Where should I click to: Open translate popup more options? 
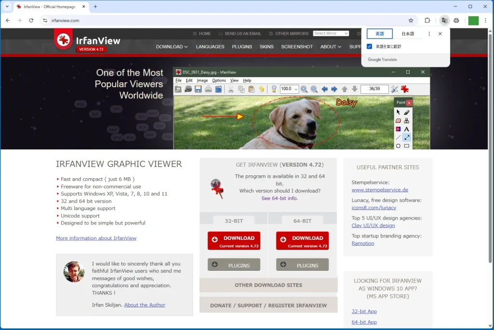pyautogui.click(x=429, y=34)
